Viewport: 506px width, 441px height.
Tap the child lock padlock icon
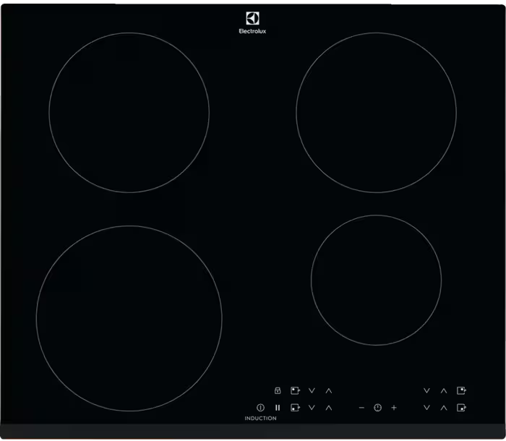tap(278, 390)
